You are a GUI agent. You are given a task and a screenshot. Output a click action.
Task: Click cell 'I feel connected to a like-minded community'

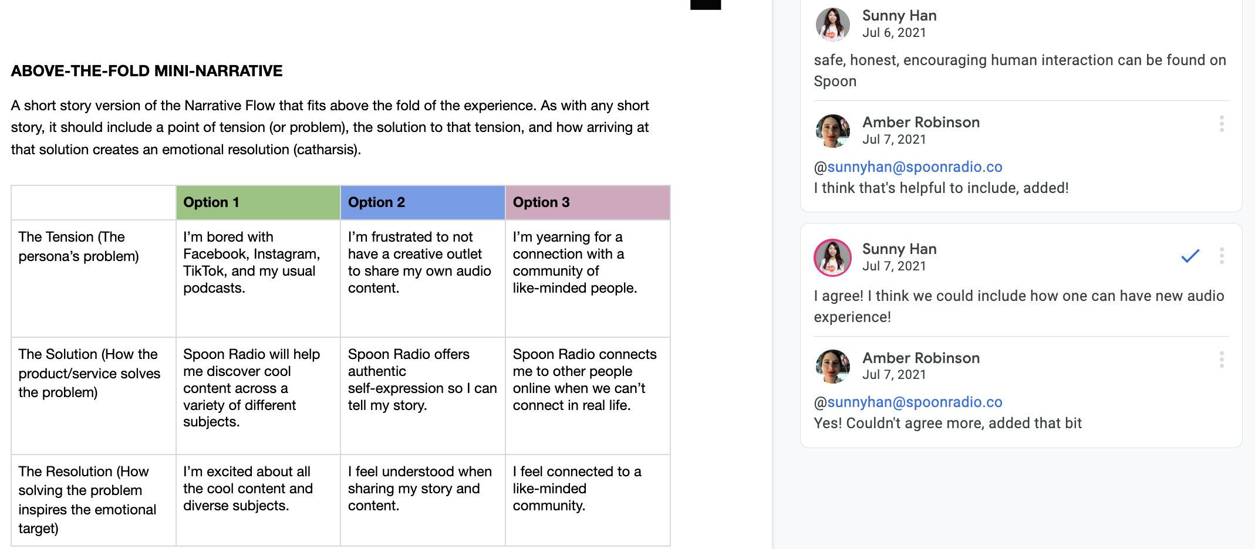tap(588, 500)
